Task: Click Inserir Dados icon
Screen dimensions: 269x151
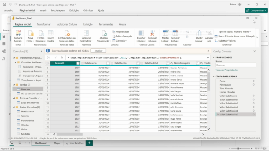Action: coord(51,33)
